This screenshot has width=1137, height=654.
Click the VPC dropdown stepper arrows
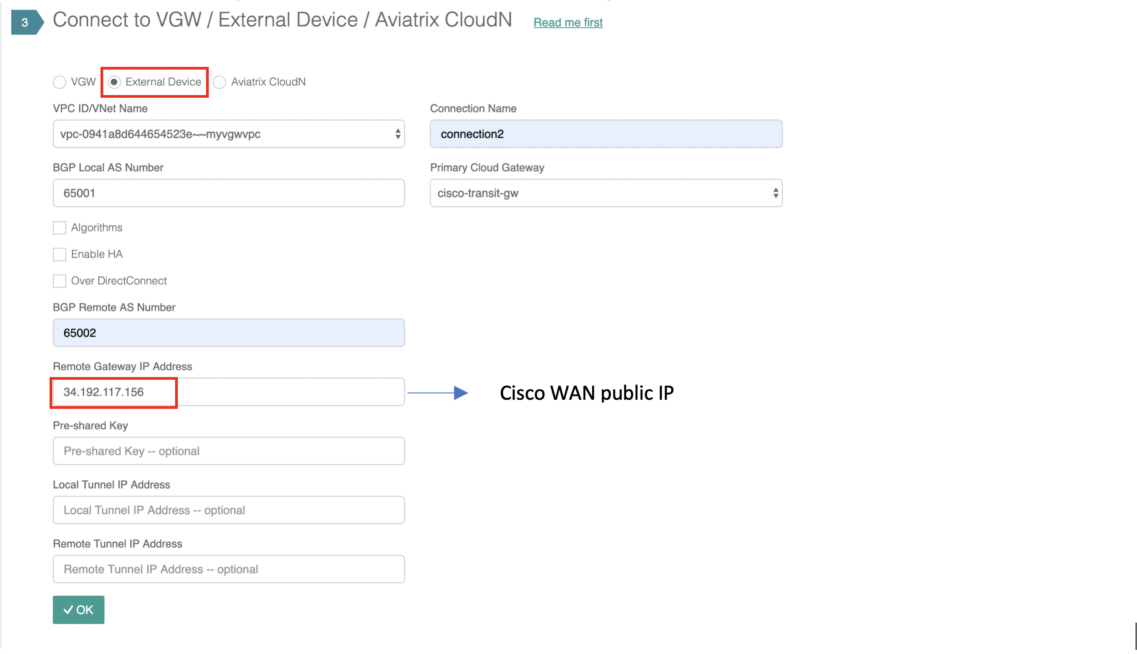click(x=398, y=134)
